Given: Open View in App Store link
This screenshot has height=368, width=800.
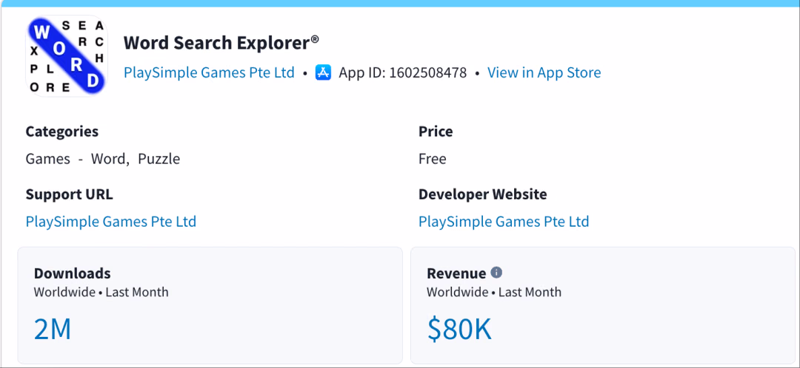Looking at the screenshot, I should 544,72.
